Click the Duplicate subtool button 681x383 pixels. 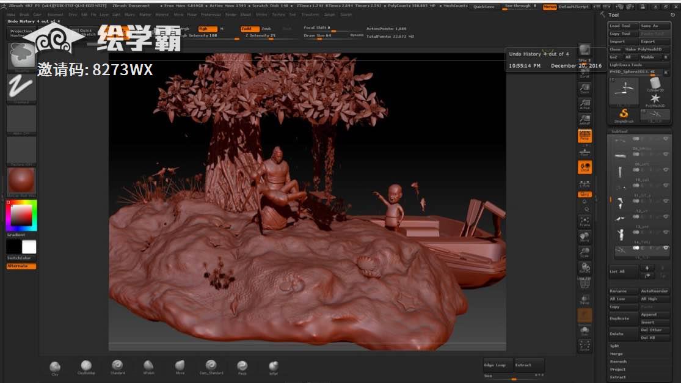[623, 318]
